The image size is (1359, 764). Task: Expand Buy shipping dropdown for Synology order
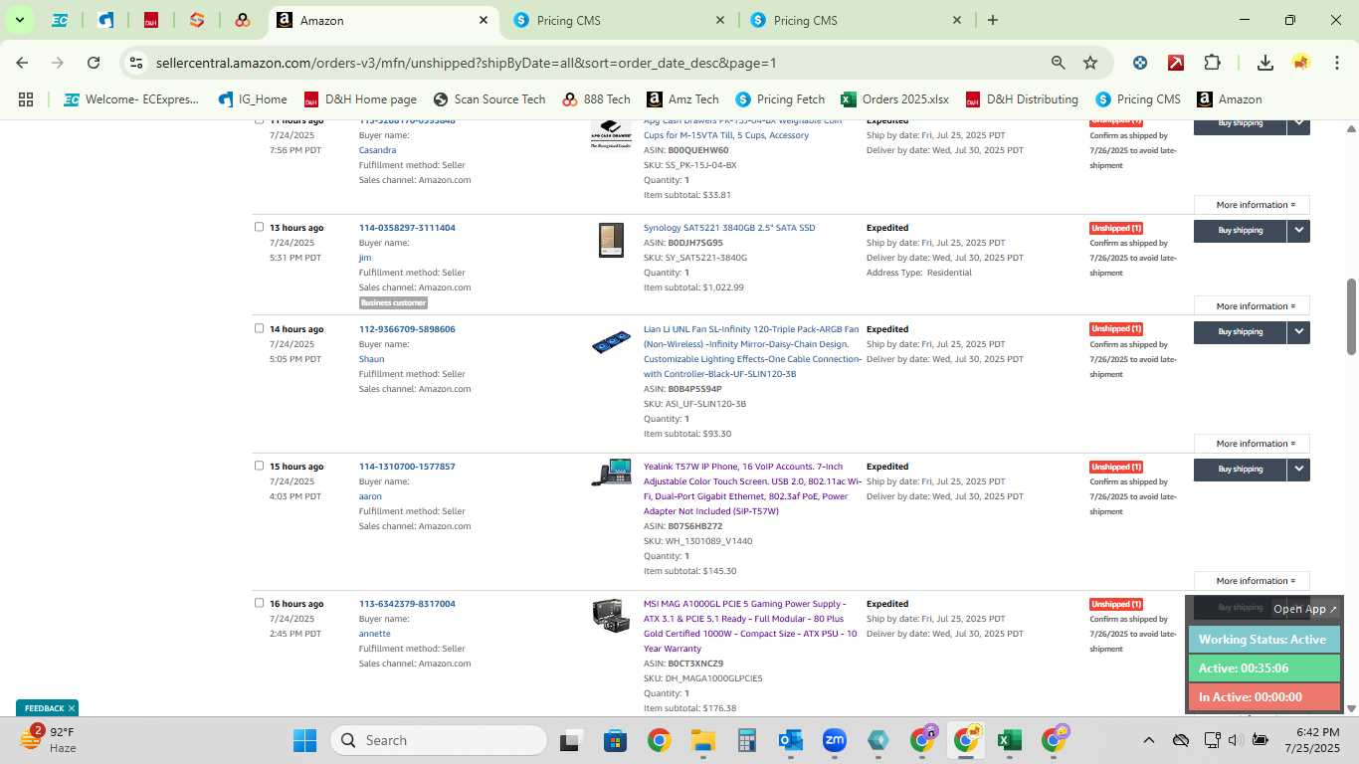pyautogui.click(x=1298, y=230)
